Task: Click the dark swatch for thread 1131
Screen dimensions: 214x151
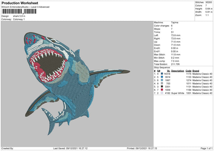Action: tap(162, 86)
